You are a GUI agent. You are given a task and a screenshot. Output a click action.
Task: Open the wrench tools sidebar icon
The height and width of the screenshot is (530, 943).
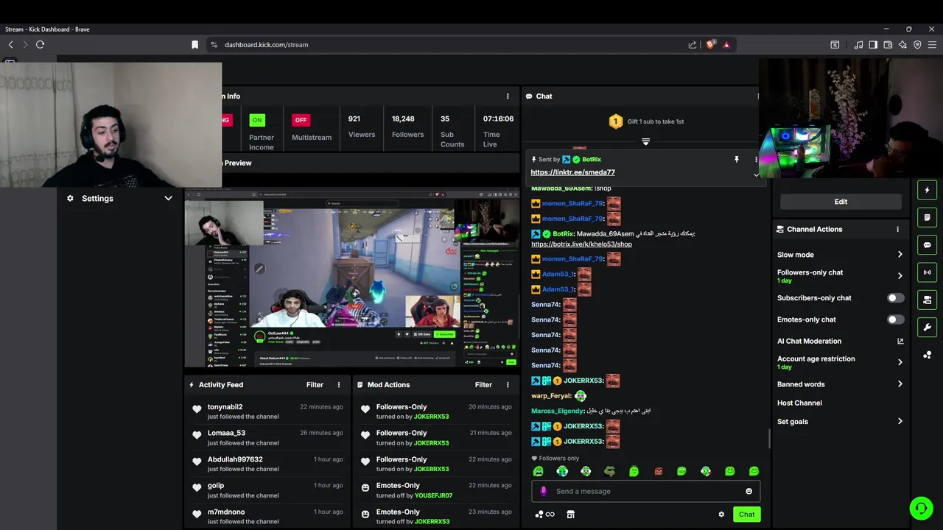pyautogui.click(x=927, y=328)
